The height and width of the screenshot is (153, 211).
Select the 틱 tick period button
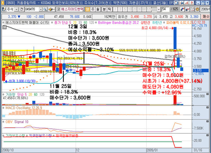[x=109, y=9]
